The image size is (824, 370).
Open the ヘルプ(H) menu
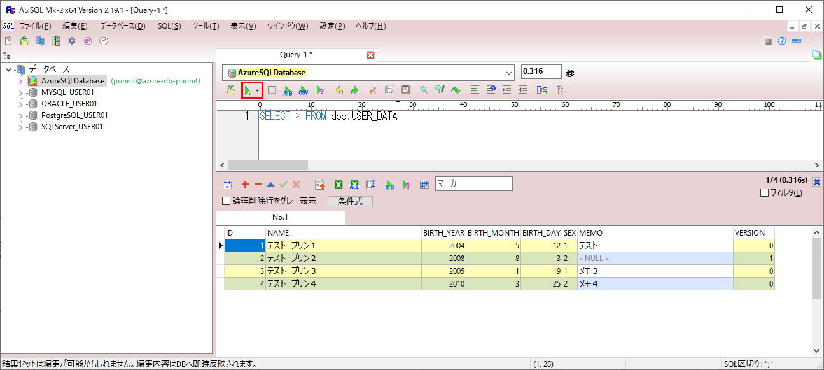370,26
